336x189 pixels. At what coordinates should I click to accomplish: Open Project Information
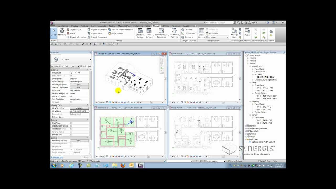point(76,37)
